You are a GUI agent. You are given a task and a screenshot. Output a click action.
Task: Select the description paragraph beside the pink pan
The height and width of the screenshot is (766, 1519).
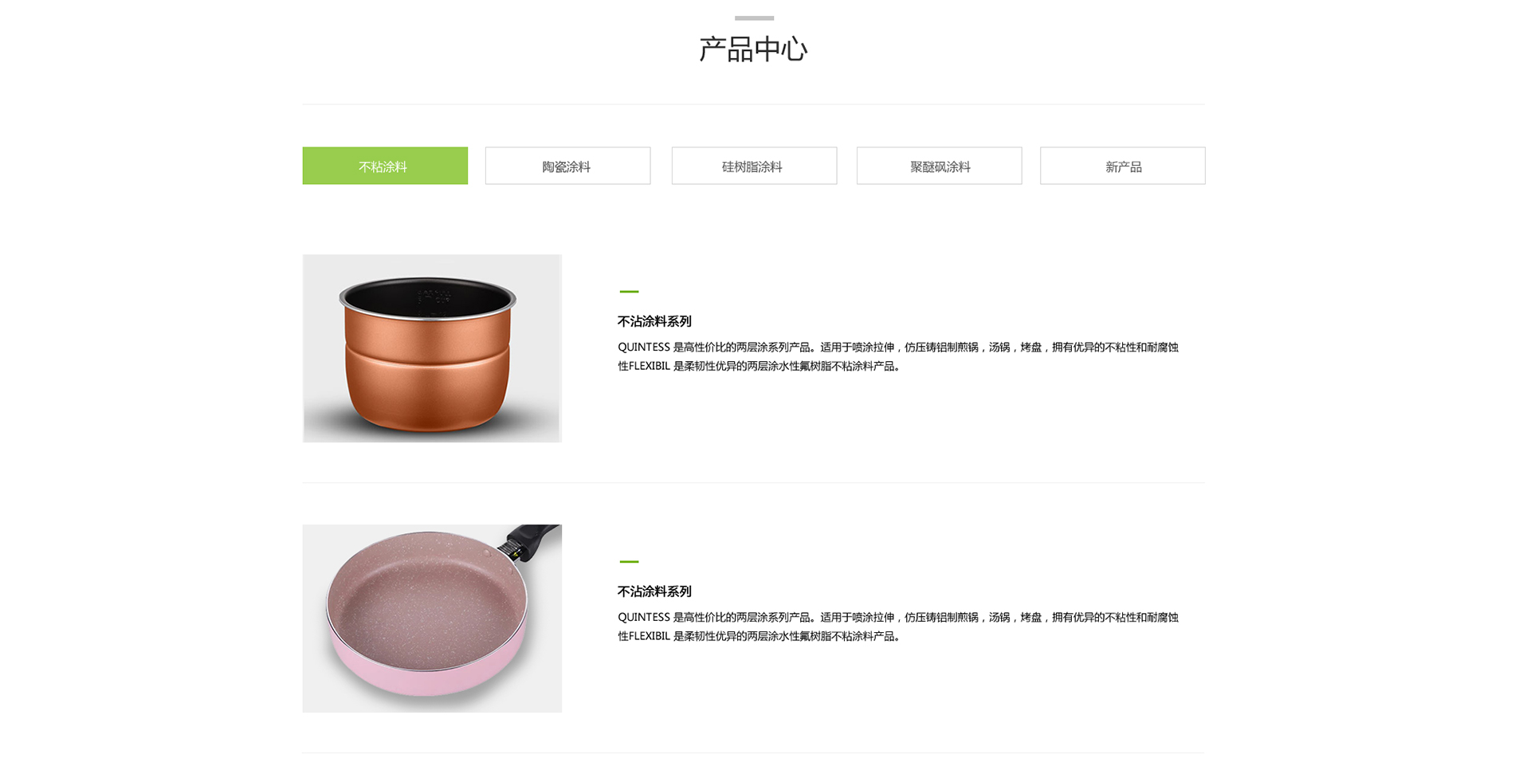tap(898, 627)
